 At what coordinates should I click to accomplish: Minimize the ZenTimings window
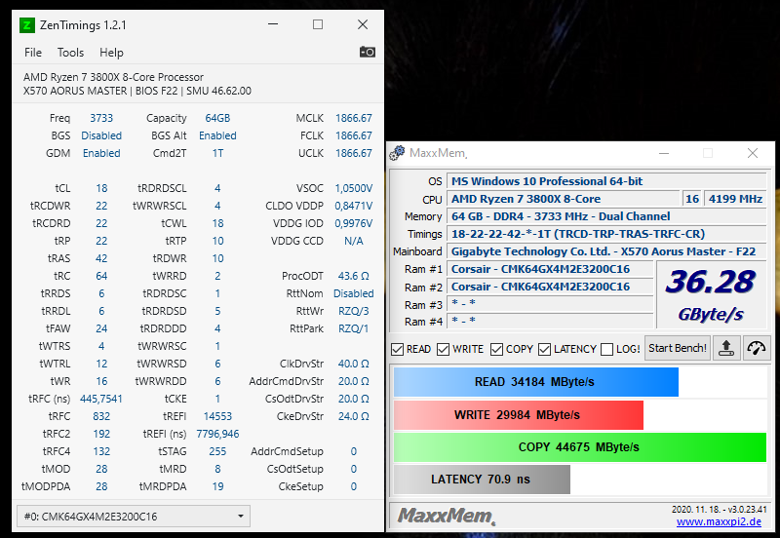273,24
